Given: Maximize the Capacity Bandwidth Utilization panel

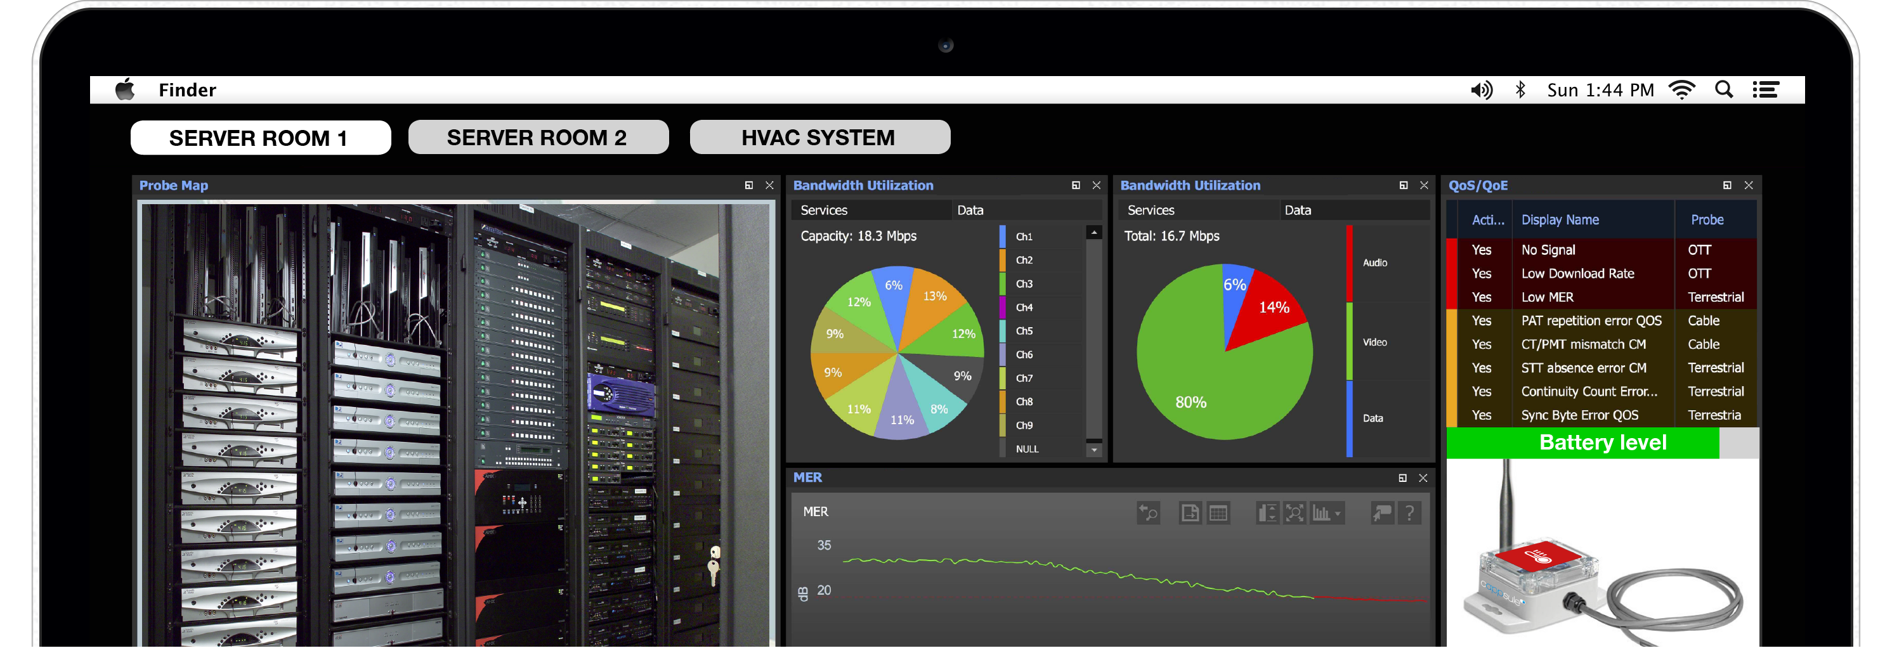Looking at the screenshot, I should (x=1076, y=185).
